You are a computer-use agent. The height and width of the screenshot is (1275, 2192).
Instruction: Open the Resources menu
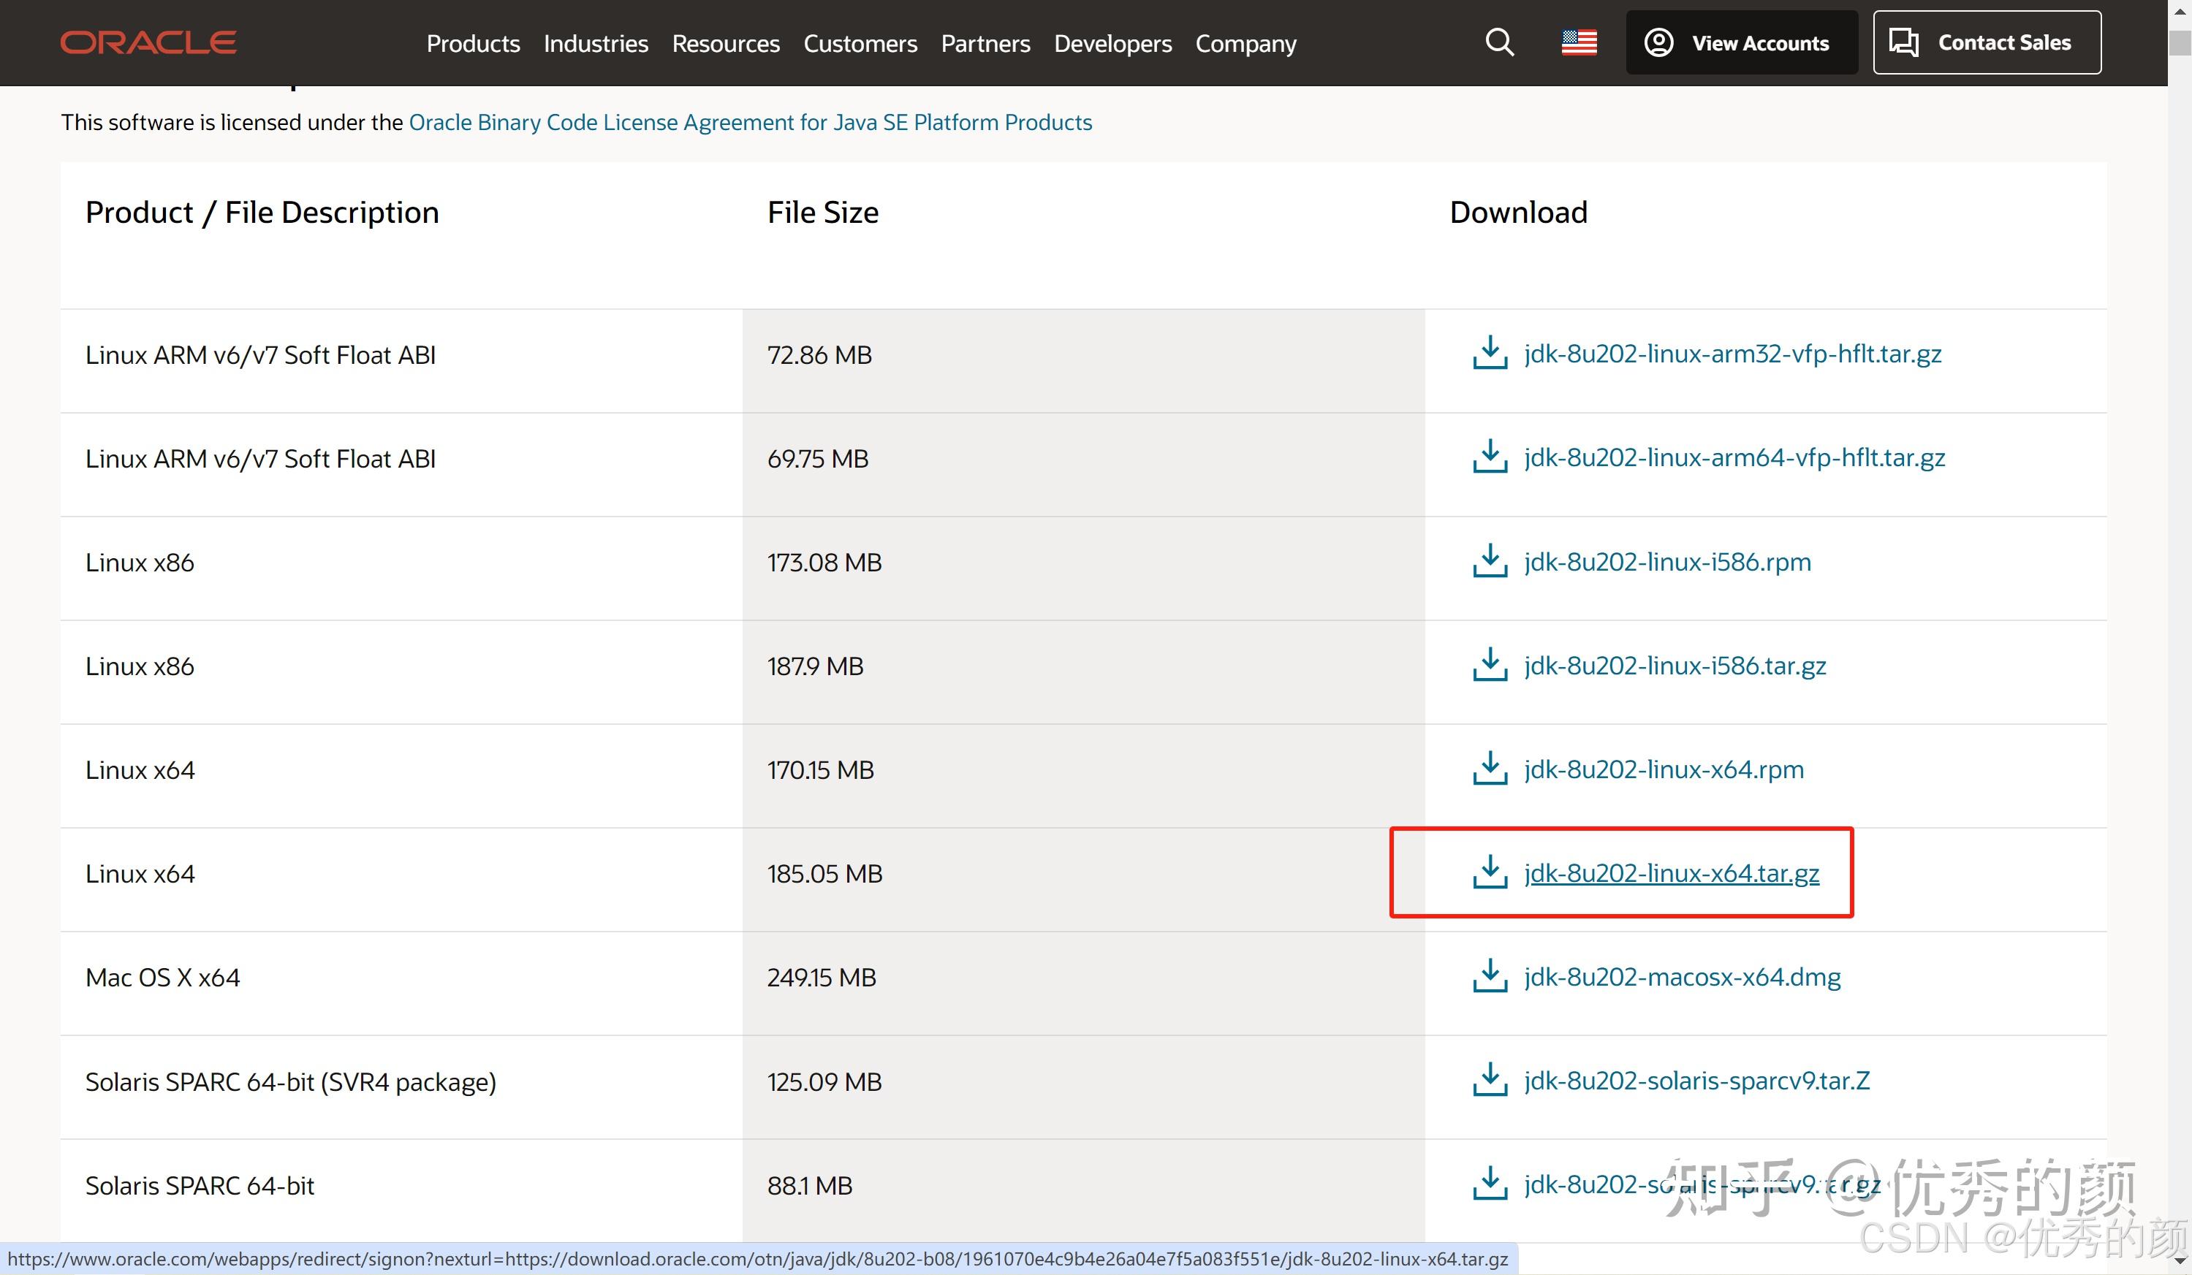pyautogui.click(x=726, y=44)
